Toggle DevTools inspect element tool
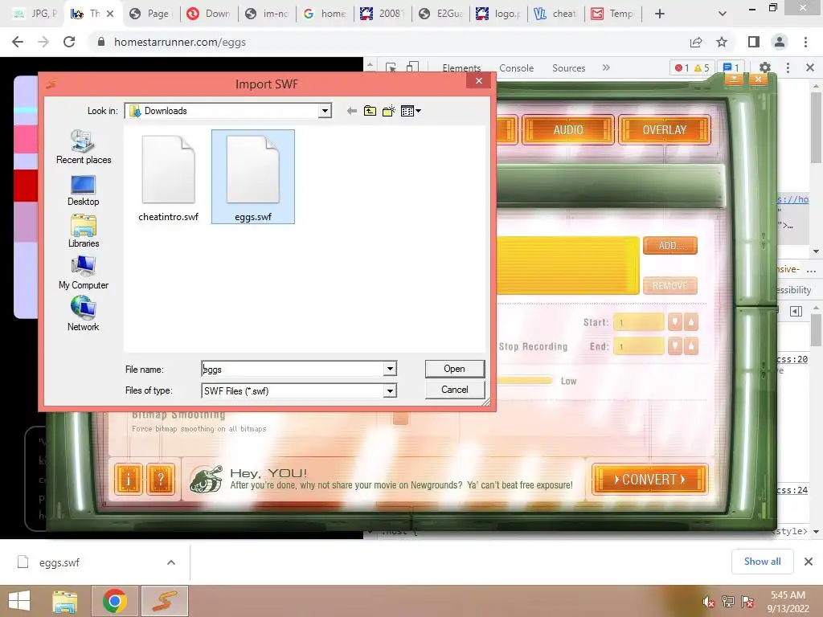This screenshot has width=823, height=617. 391,67
